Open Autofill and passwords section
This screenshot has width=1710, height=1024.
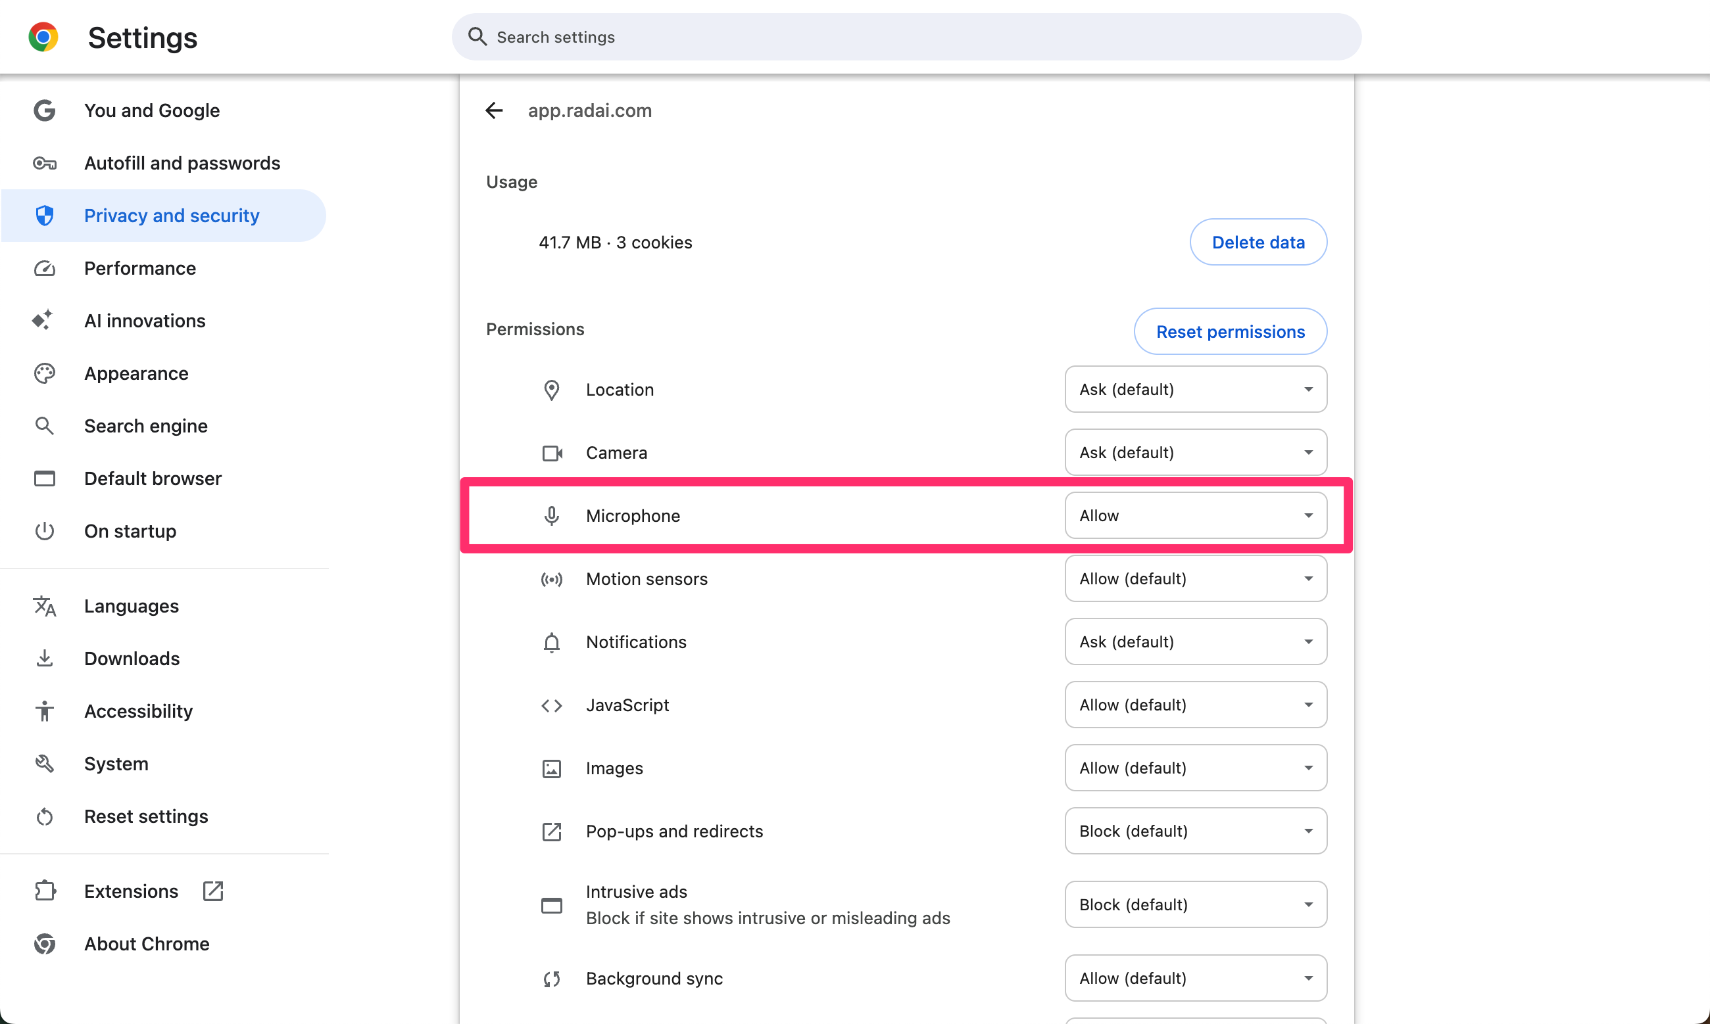coord(164,163)
